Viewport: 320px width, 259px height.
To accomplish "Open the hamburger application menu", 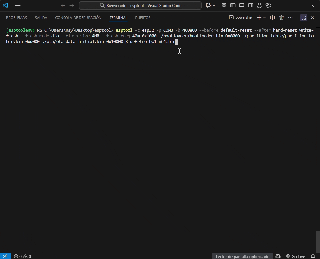I will click(18, 5).
